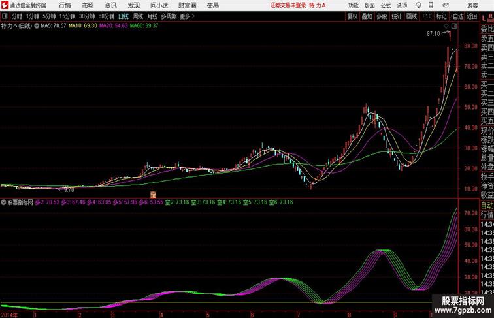Toggle the left sidebar panel icon
The height and width of the screenshot is (318, 494).
pos(5,16)
